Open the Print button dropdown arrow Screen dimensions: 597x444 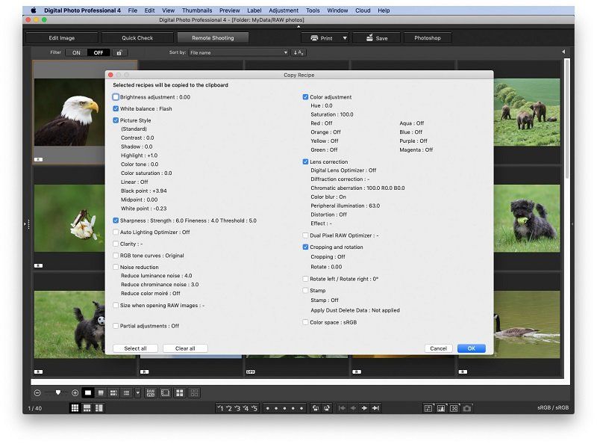pyautogui.click(x=345, y=37)
